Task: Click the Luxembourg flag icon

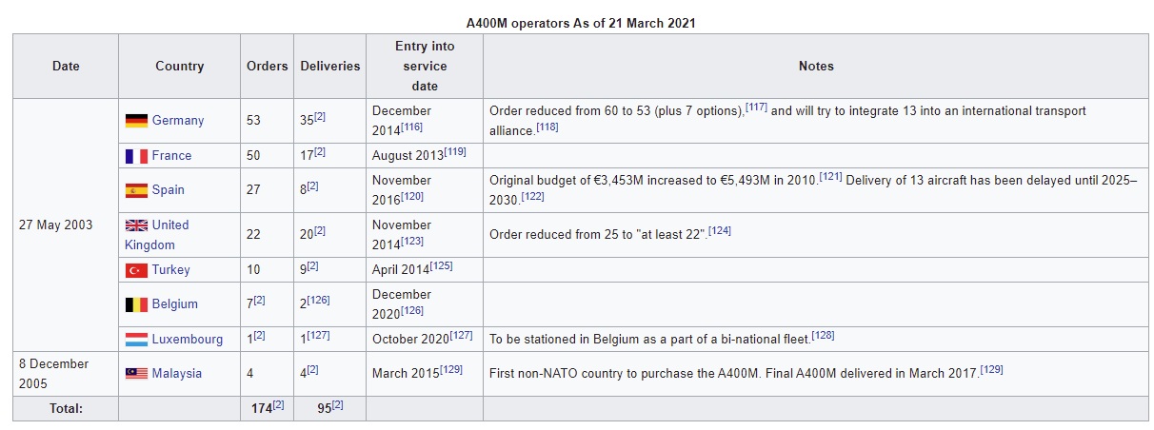Action: pos(136,340)
